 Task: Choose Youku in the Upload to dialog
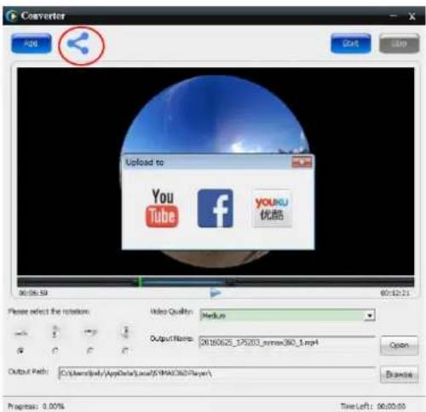(272, 209)
